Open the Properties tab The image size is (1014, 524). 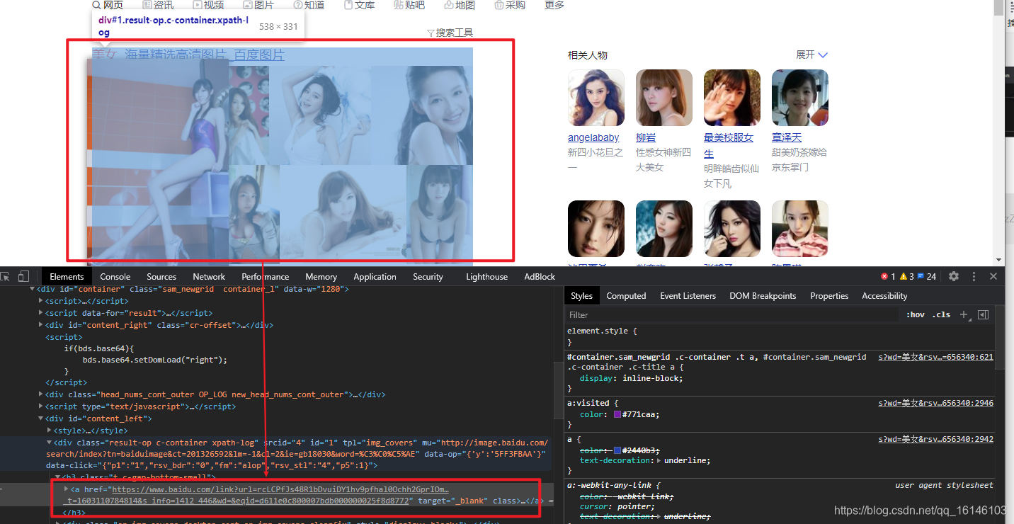[x=829, y=296]
